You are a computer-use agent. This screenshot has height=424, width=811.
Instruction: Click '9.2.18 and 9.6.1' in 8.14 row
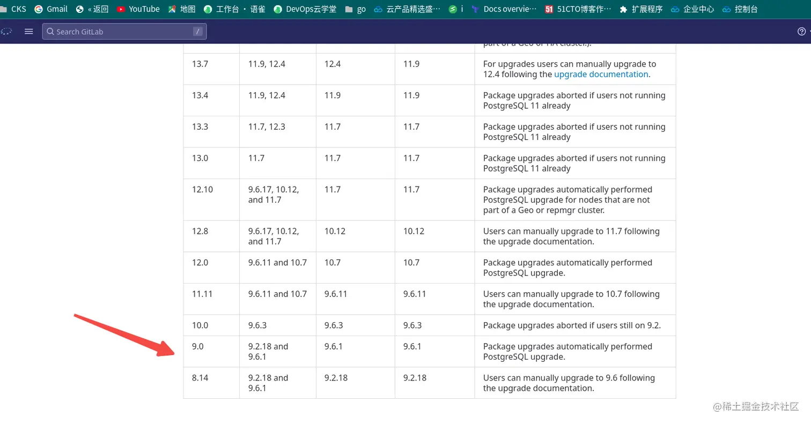[x=268, y=383]
